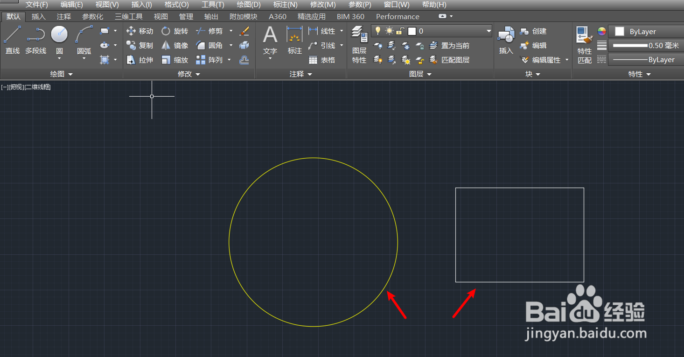This screenshot has width=684, height=357.
Task: Expand the 圆 circle options arrow
Action: click(59, 59)
